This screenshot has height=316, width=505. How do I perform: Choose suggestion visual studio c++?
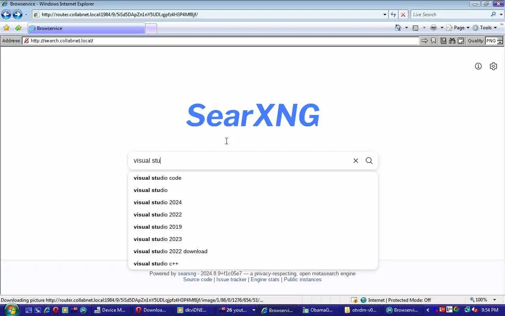click(x=253, y=263)
